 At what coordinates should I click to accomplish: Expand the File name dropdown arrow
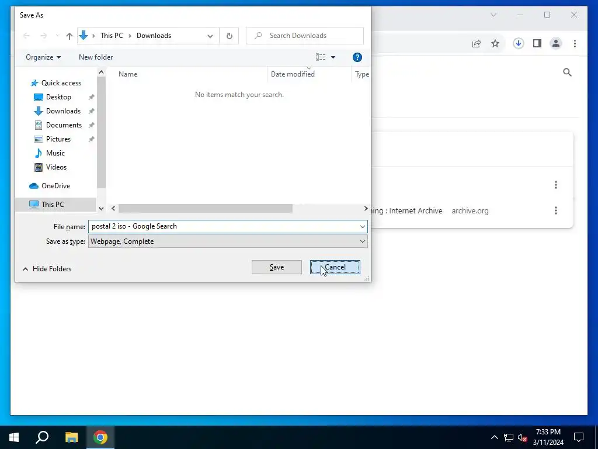pos(362,226)
